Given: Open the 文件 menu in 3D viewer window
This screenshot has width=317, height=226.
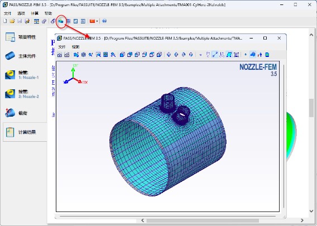Looking at the screenshot, I should (x=62, y=47).
